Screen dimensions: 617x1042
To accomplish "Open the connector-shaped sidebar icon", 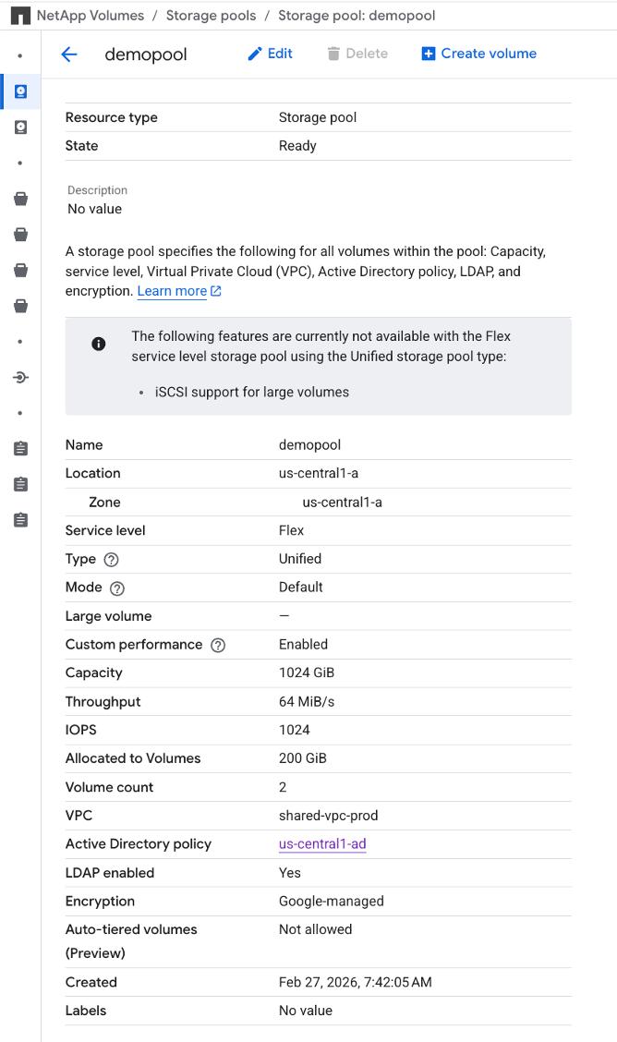I will [x=20, y=378].
